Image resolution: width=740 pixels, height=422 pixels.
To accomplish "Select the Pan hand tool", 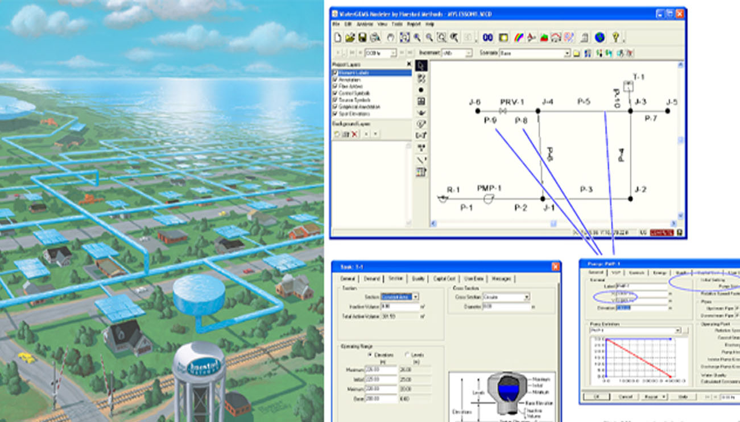I will coord(390,37).
